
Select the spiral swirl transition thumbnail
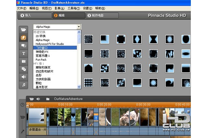[x=186, y=83]
